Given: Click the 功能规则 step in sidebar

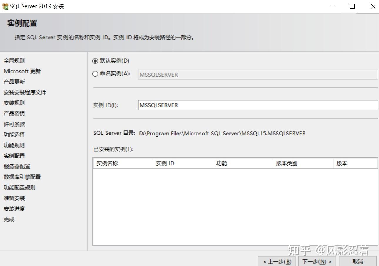Looking at the screenshot, I should [14, 145].
